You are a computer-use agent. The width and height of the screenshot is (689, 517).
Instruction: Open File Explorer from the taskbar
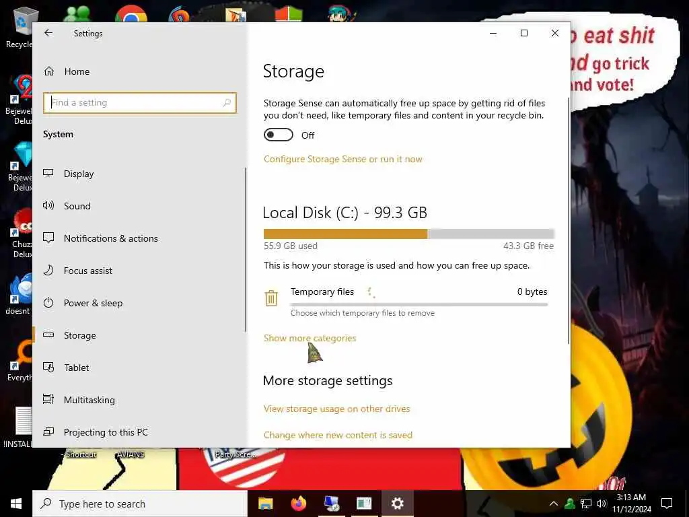pyautogui.click(x=265, y=504)
